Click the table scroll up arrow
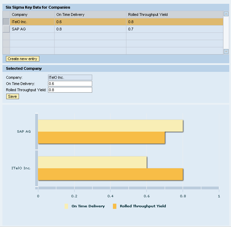231x227 pixels. point(226,14)
